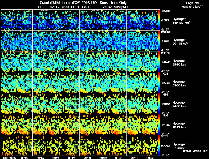Image resolution: width=209 pixels, height=159 pixels.
Task: Click the time axis label '03:51'
Action: coord(134,158)
